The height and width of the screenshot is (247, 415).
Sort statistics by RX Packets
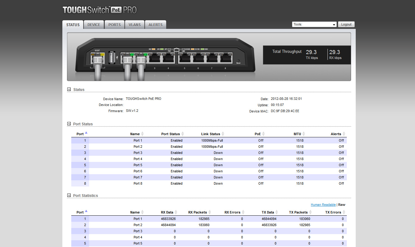[x=200, y=212]
